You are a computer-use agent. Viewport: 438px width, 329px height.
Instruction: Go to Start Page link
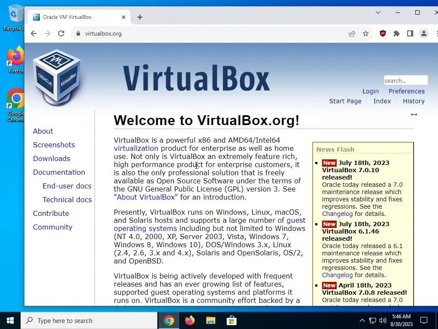345,101
